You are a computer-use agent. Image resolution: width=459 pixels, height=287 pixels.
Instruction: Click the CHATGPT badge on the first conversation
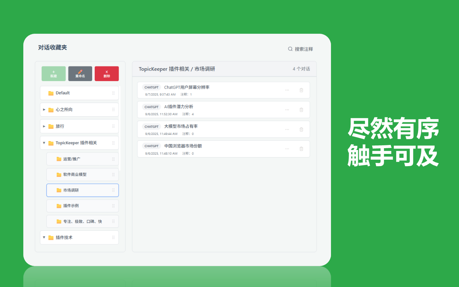(151, 87)
